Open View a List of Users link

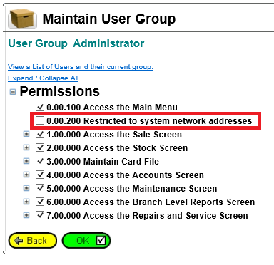click(81, 67)
